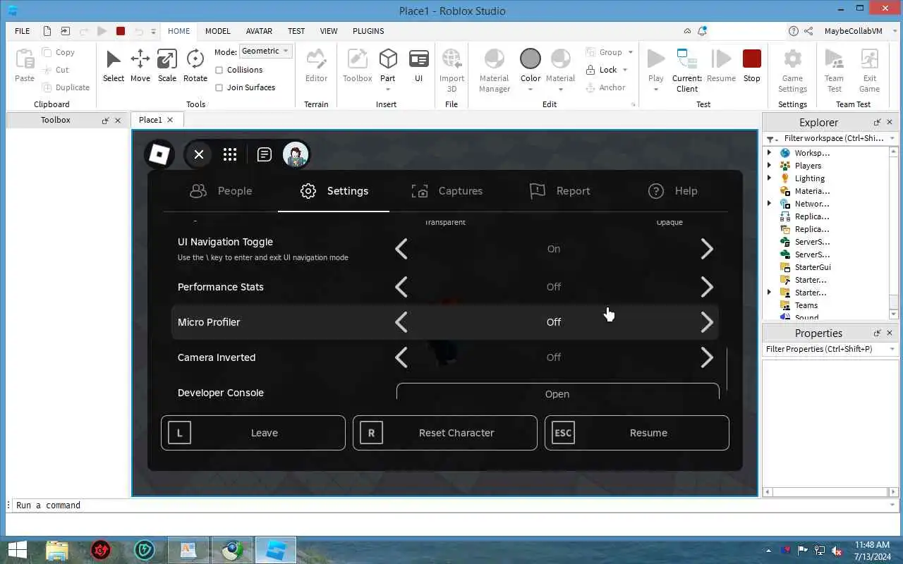The width and height of the screenshot is (903, 564).
Task: Click the Stop test button
Action: click(752, 66)
